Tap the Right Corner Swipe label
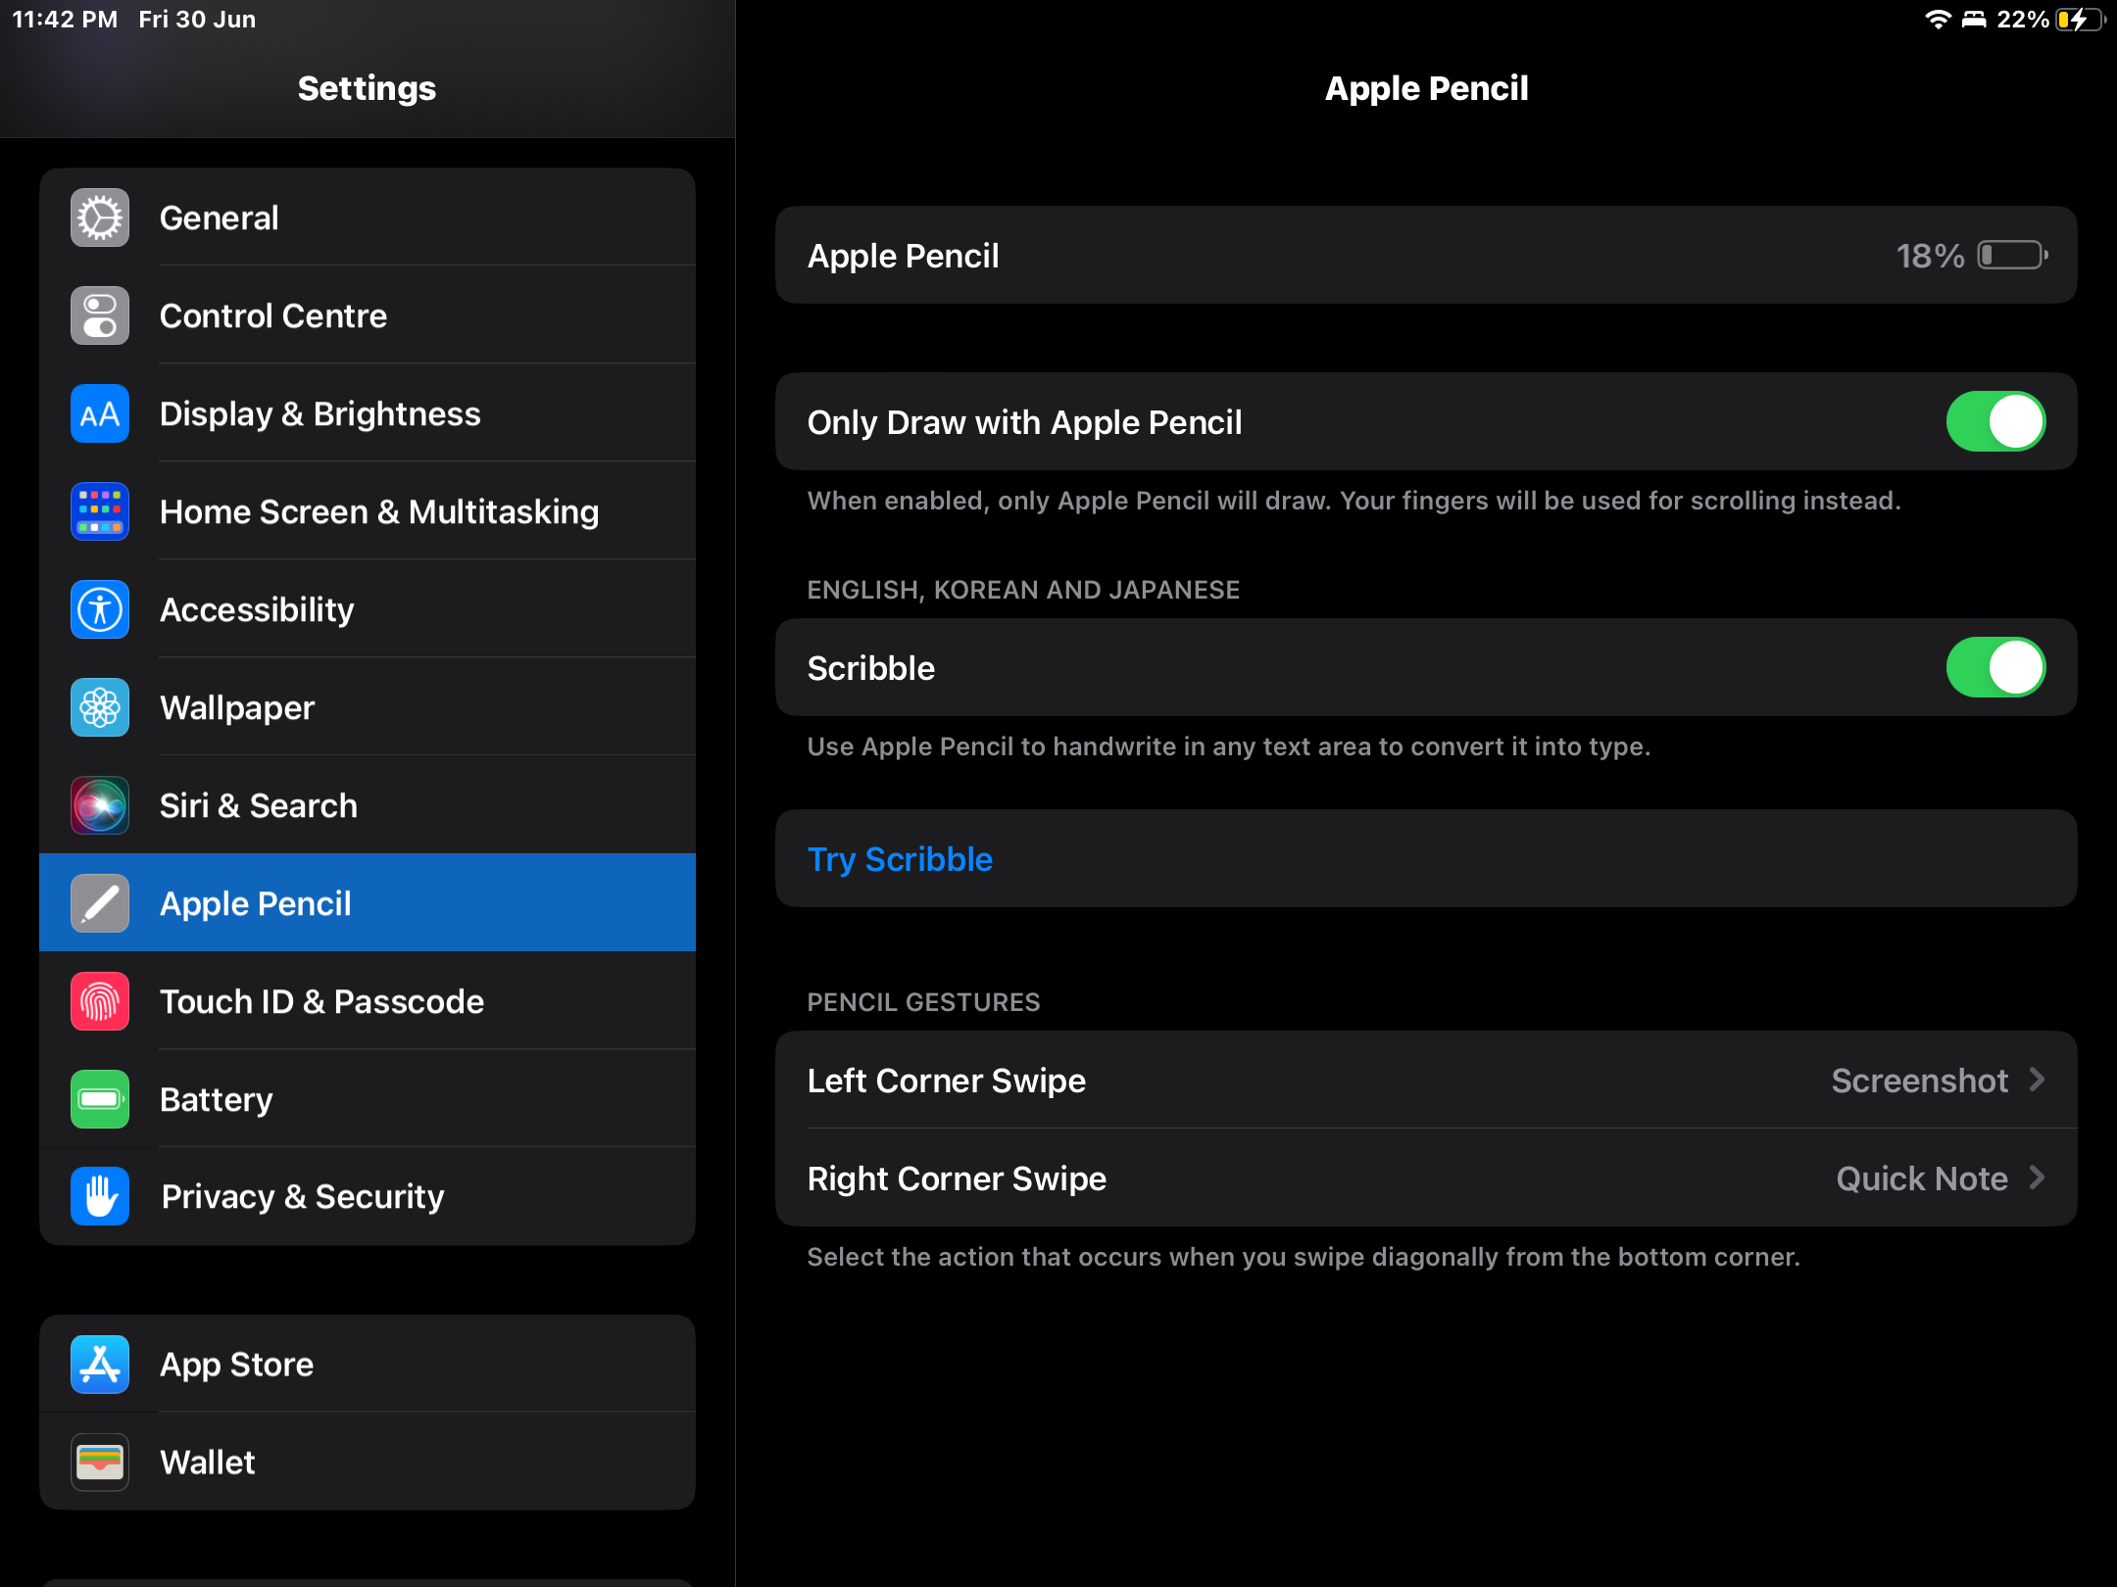 coord(957,1178)
